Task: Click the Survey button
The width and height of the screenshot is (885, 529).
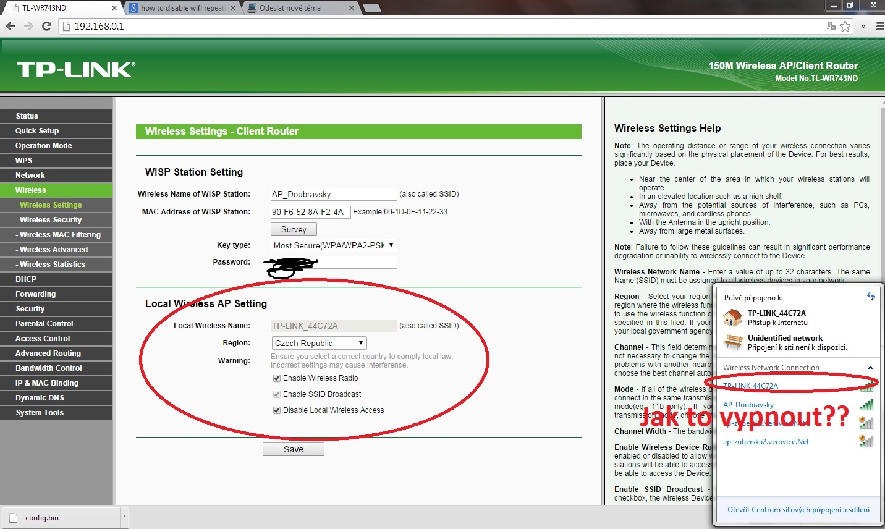Action: pyautogui.click(x=294, y=229)
